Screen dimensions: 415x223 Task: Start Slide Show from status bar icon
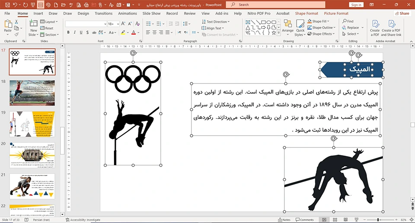[x=356, y=220]
